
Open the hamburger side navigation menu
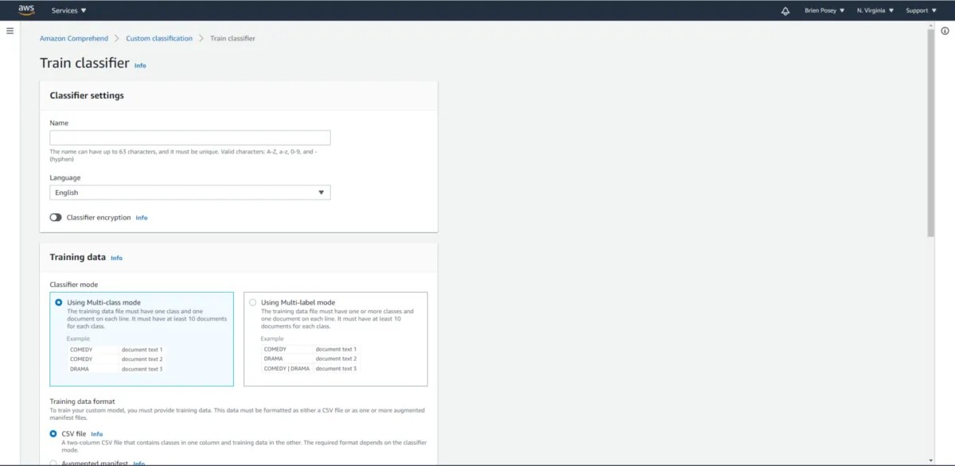coord(10,30)
